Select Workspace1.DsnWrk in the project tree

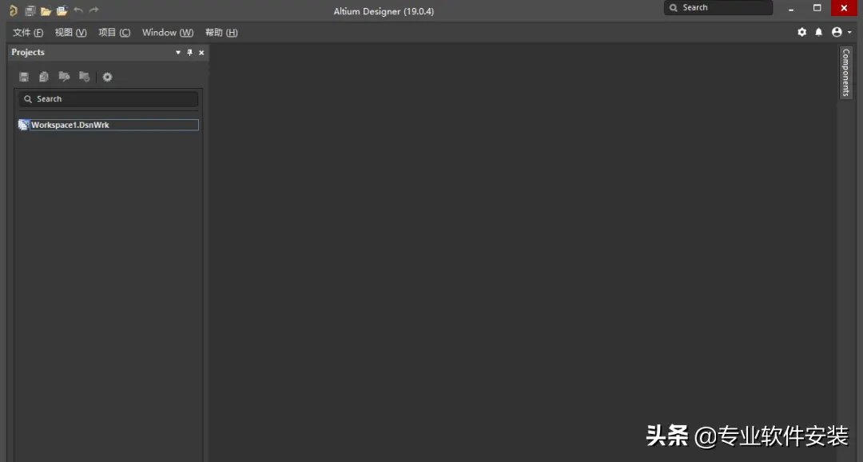109,125
